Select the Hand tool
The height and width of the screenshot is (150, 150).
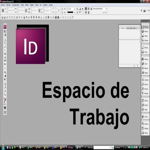point(5,91)
